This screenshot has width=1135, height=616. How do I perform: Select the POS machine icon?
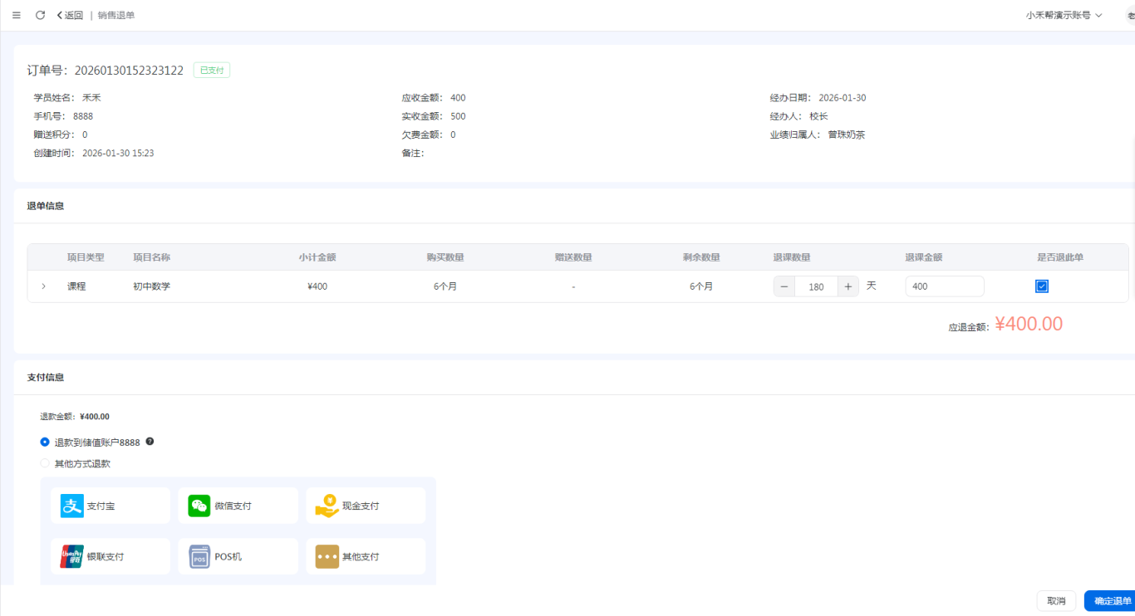199,557
